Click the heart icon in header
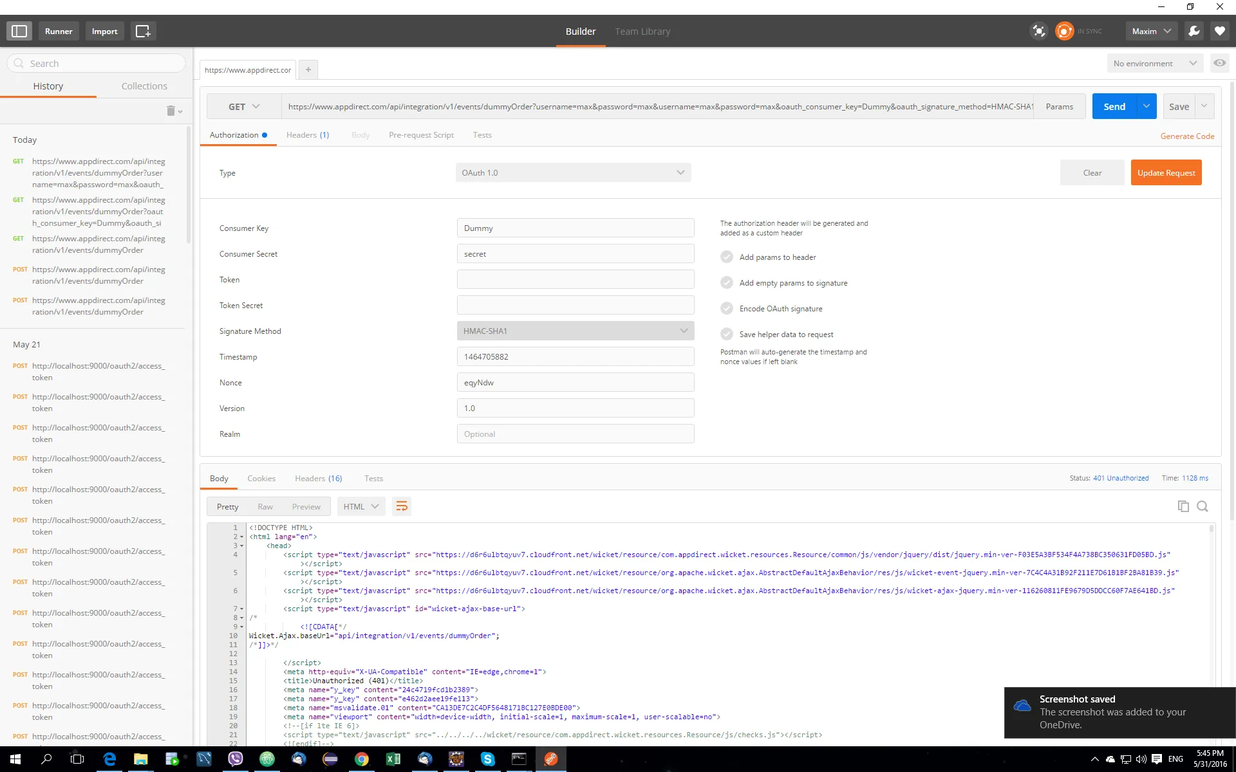 click(x=1219, y=31)
